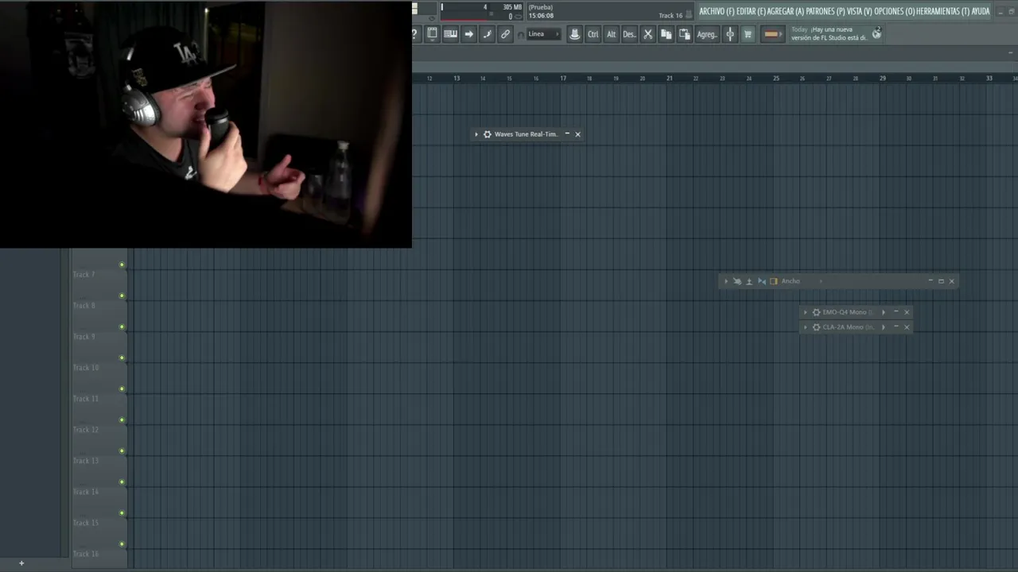
Task: Open the AGREGAR menu
Action: pos(786,11)
